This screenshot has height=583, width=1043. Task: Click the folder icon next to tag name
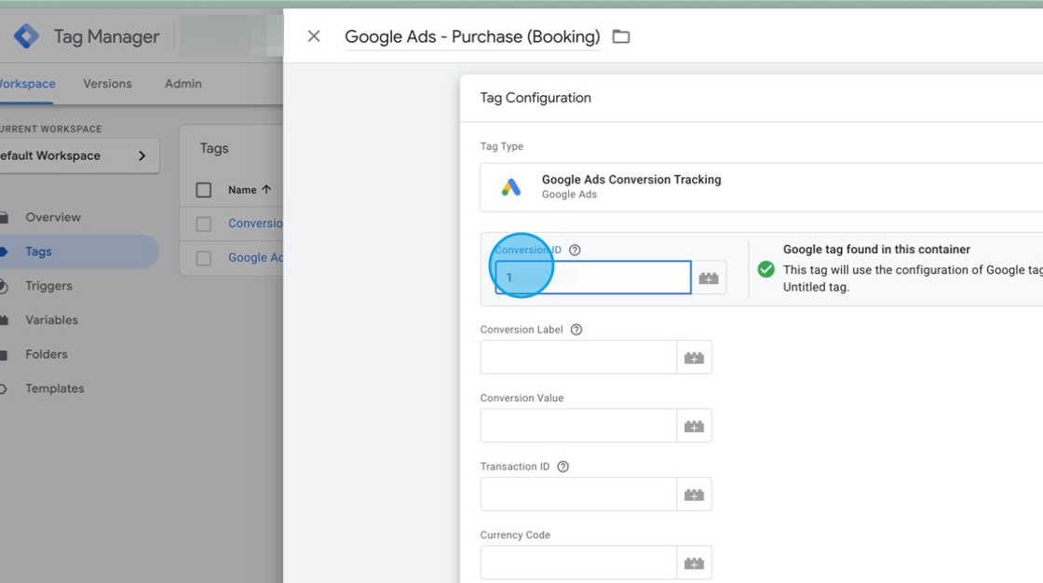[x=621, y=36]
